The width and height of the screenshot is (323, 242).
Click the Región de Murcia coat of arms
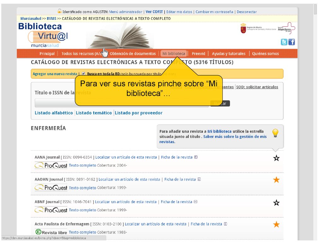[243, 28]
